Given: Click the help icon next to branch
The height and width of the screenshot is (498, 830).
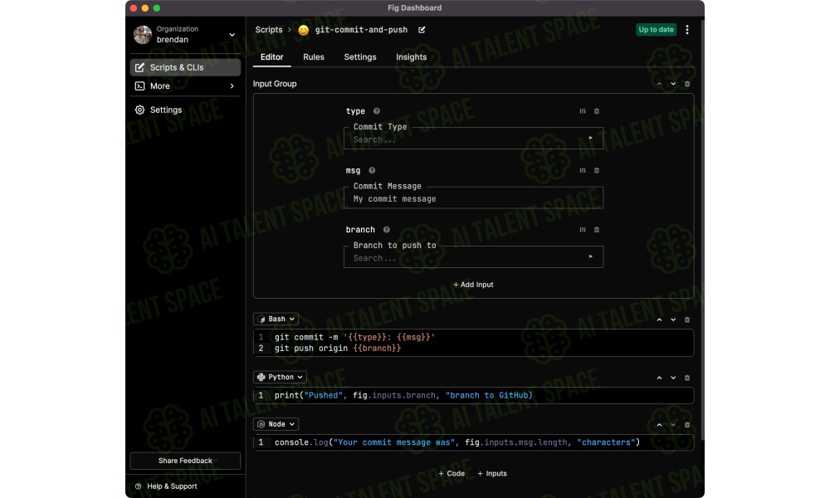Looking at the screenshot, I should tap(387, 230).
